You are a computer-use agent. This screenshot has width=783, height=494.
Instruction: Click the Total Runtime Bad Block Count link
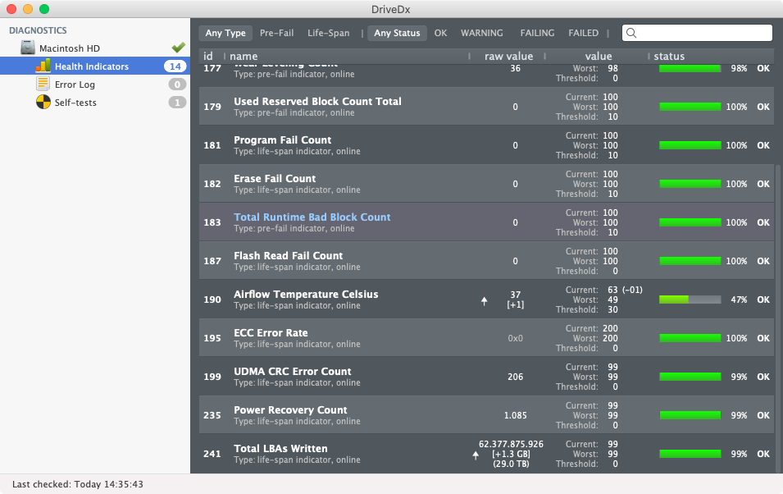pos(312,217)
